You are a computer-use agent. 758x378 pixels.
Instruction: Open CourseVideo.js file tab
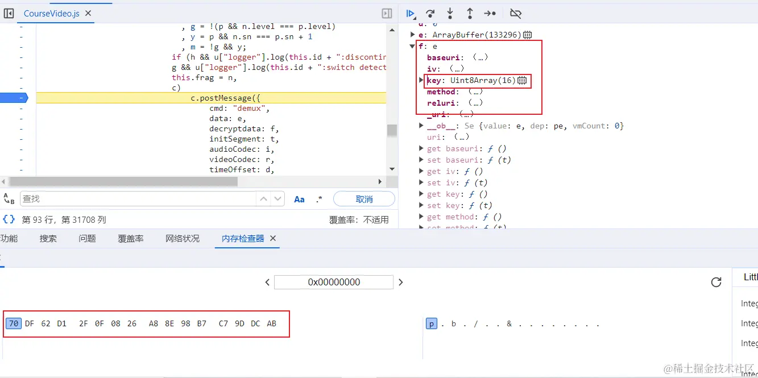[51, 13]
